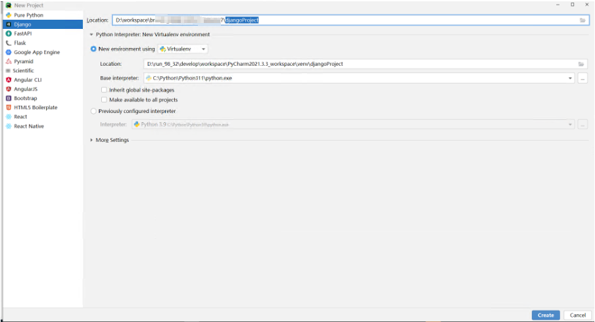Viewport: 595px width, 322px height.
Task: Open the Base interpreter dropdown arrow
Action: tap(570, 78)
